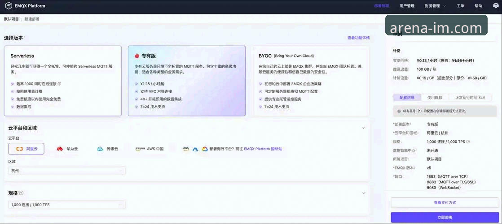Open the EMQX Platform 国际站 link
502x224 pixels.
[x=263, y=149]
